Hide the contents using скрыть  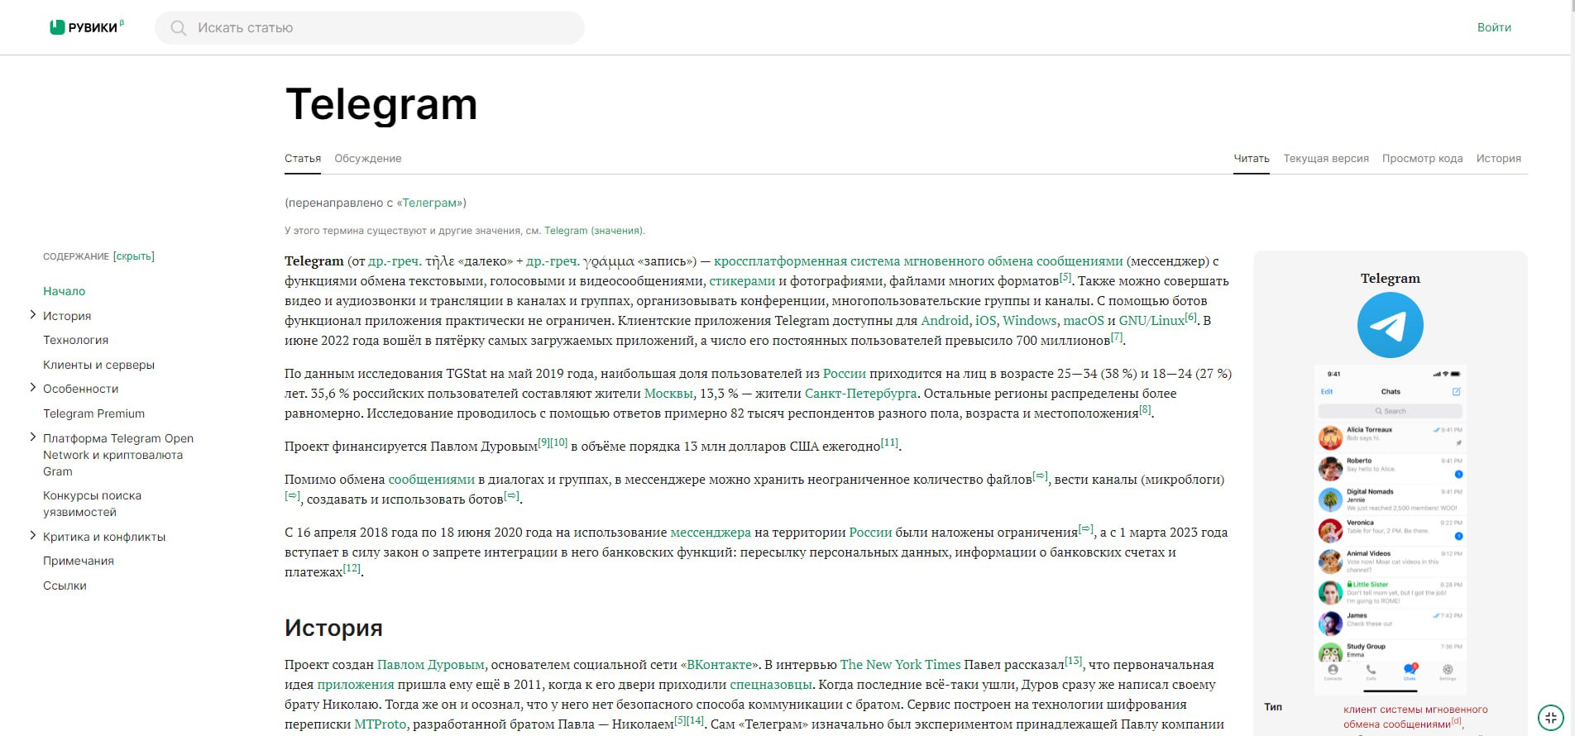click(134, 256)
